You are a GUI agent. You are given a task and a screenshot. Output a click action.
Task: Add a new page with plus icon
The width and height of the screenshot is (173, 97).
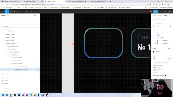[x=38, y=19]
